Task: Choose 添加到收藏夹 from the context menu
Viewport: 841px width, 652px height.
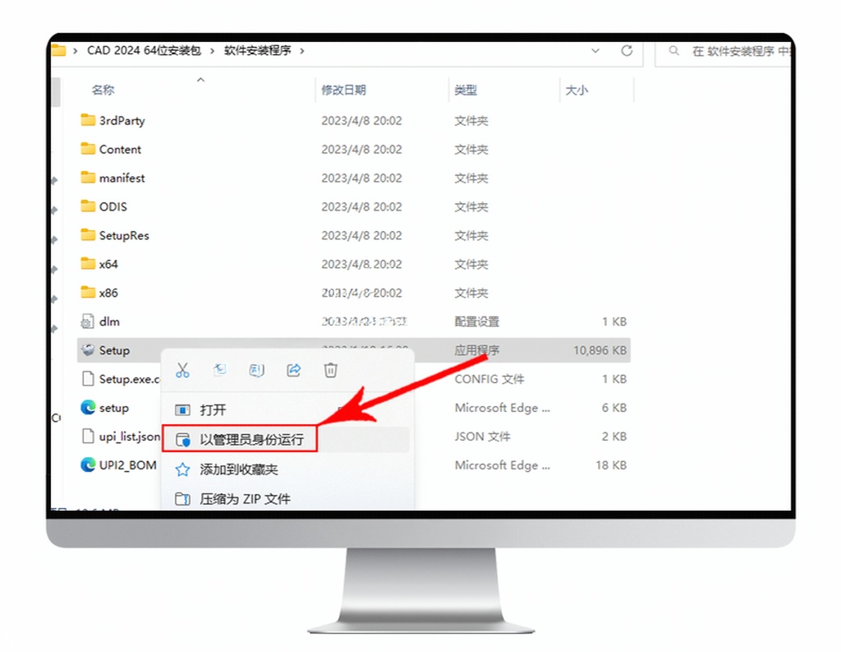Action: coord(287,469)
